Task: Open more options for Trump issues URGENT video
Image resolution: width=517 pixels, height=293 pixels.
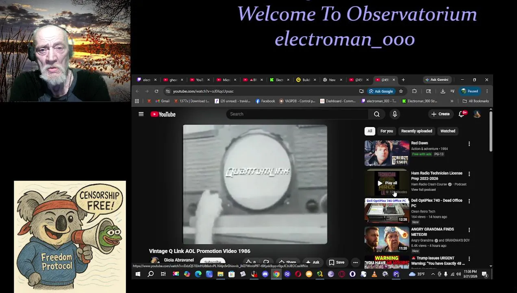Action: click(x=469, y=259)
